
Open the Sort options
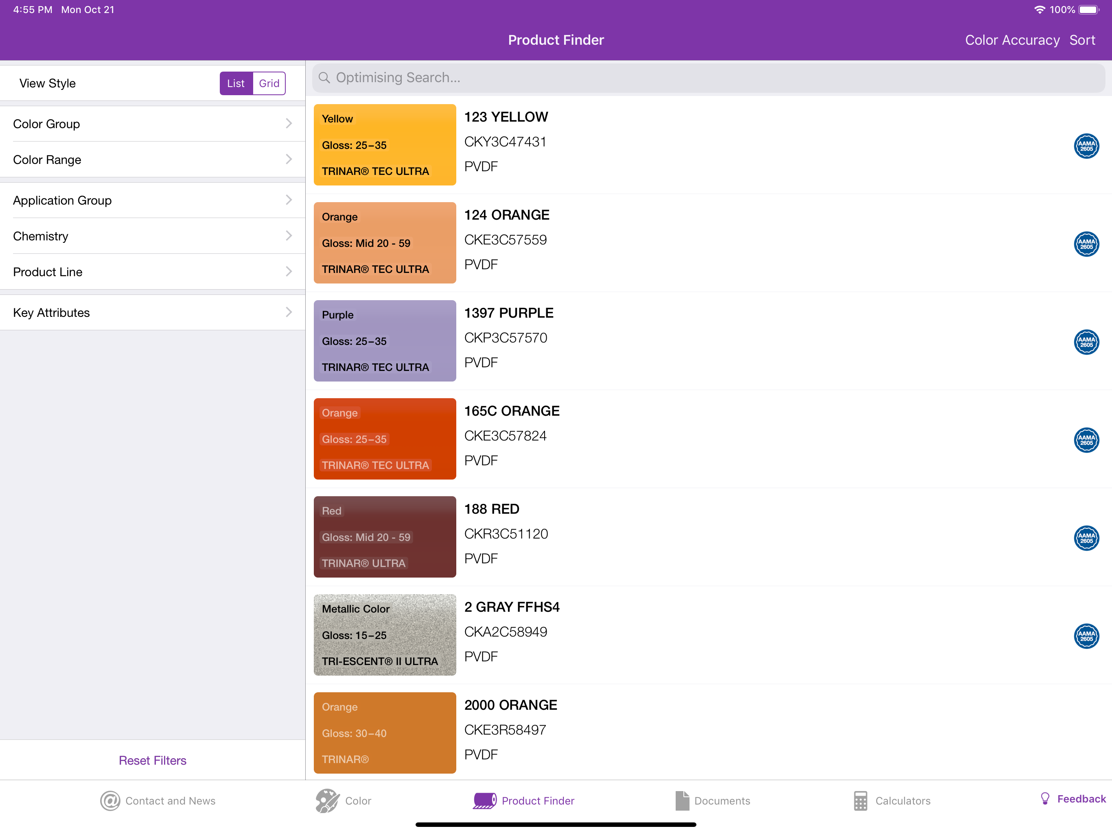pos(1082,40)
